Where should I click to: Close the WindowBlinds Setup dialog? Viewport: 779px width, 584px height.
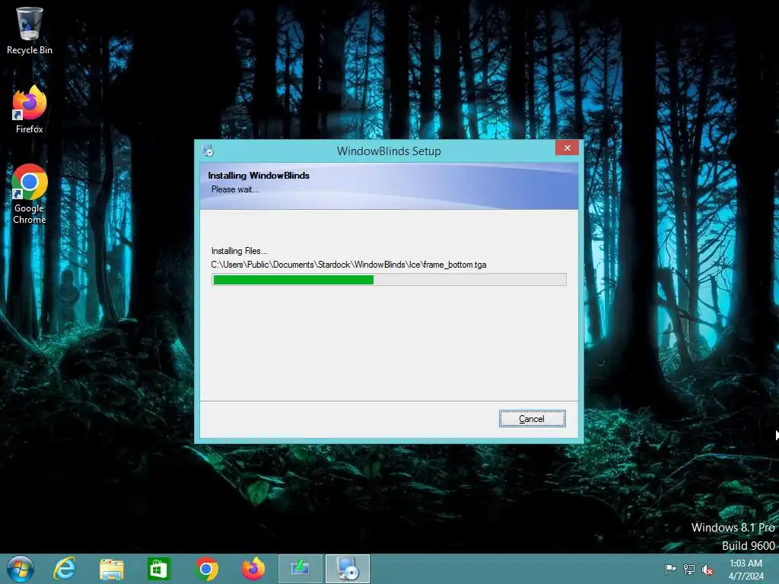(x=567, y=148)
